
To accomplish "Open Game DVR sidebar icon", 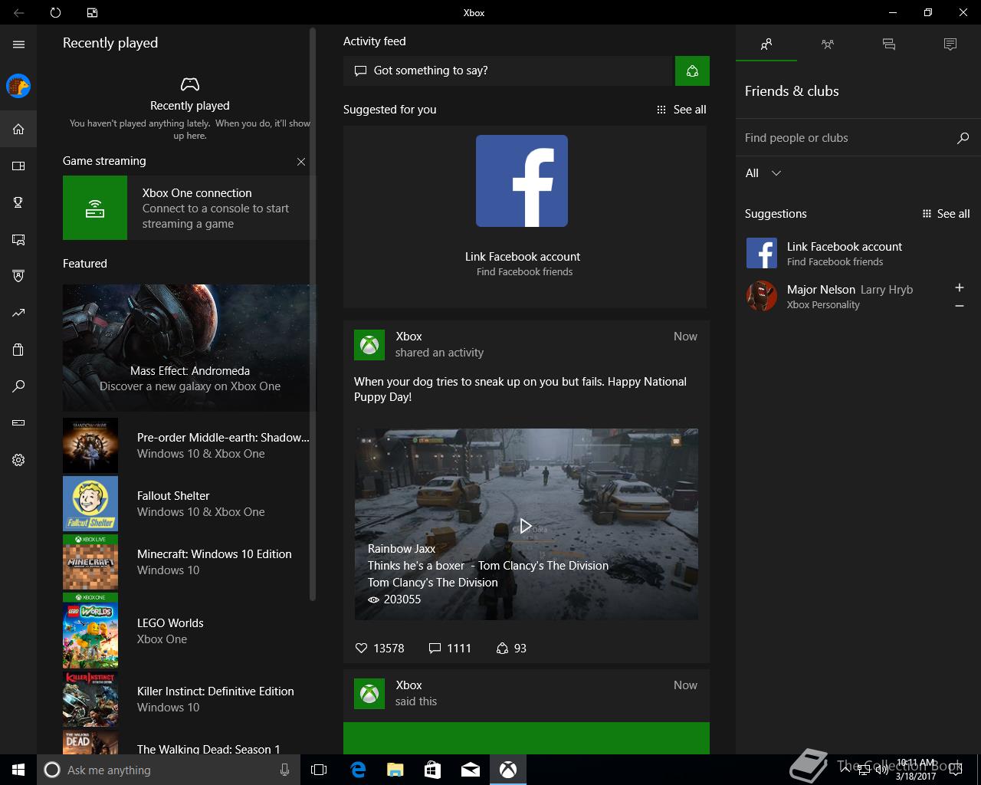I will pyautogui.click(x=18, y=239).
